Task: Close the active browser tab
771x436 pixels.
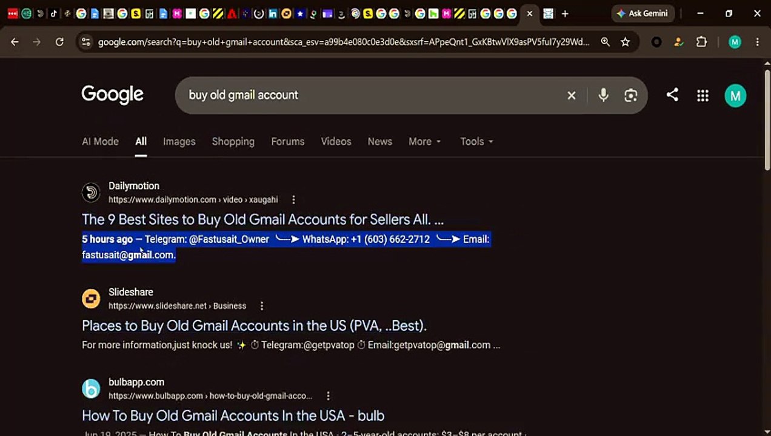Action: pos(529,13)
